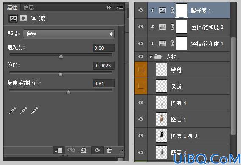The image size is (241, 165).
Task: Select the mask icon in Properties panel
Action: click(23, 18)
